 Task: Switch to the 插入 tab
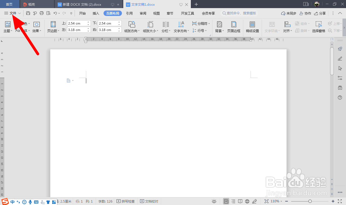[x=96, y=13]
